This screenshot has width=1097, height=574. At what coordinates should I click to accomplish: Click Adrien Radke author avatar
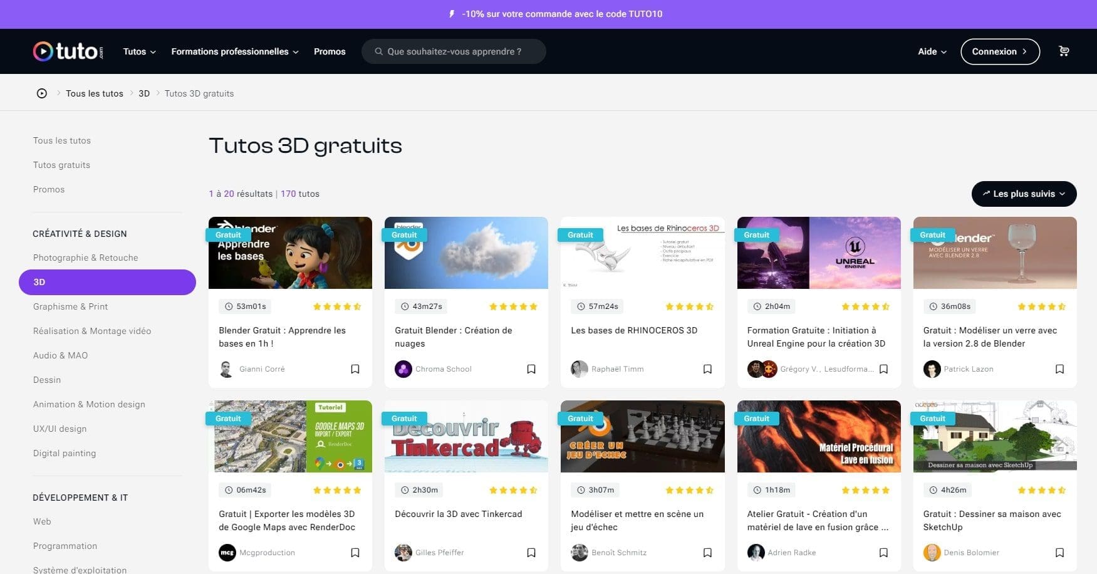[x=756, y=553]
